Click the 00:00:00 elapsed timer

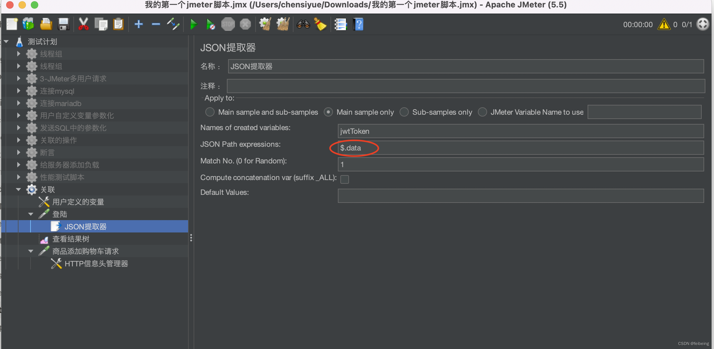638,24
